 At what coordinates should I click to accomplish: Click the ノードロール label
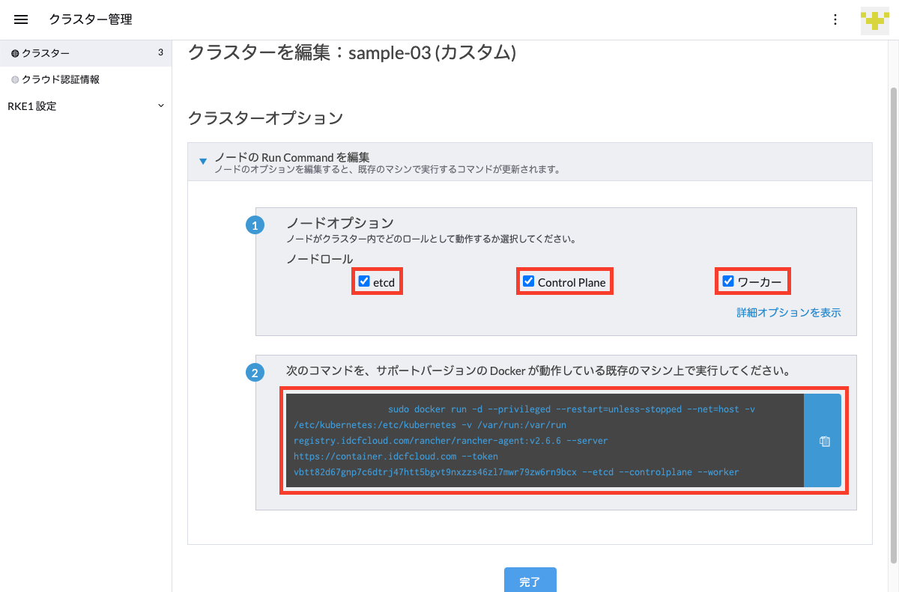320,259
